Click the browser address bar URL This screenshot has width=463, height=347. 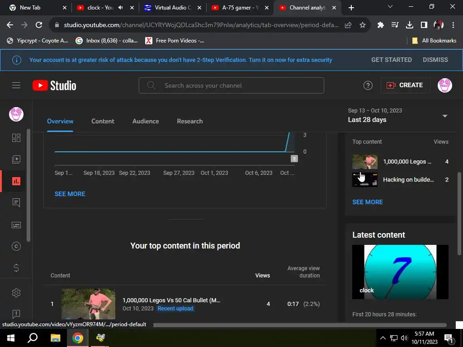click(201, 25)
